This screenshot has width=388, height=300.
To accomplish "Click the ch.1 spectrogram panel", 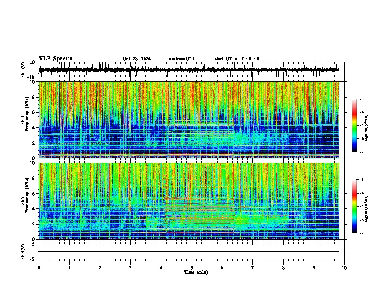I will coord(189,120).
